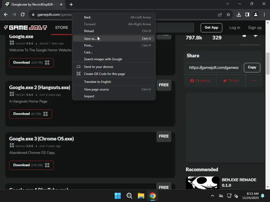The height and width of the screenshot is (202, 270).
Task: Open File Explorer from the taskbar
Action: [x=141, y=196]
